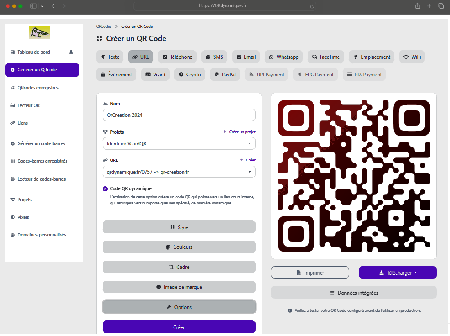The height and width of the screenshot is (336, 450).
Task: Open Projets in sidebar
Action: [25, 200]
